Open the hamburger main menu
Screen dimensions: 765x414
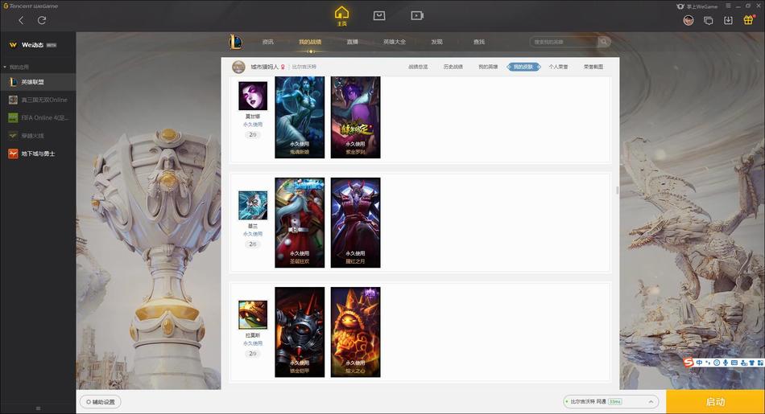coord(728,6)
